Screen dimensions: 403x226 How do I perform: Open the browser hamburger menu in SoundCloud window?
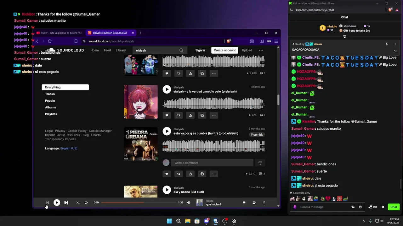(x=276, y=41)
